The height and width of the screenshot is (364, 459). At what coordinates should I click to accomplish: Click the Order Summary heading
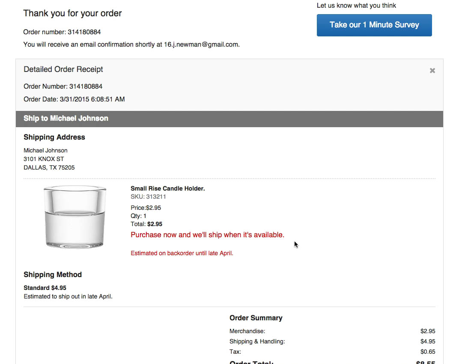(256, 318)
